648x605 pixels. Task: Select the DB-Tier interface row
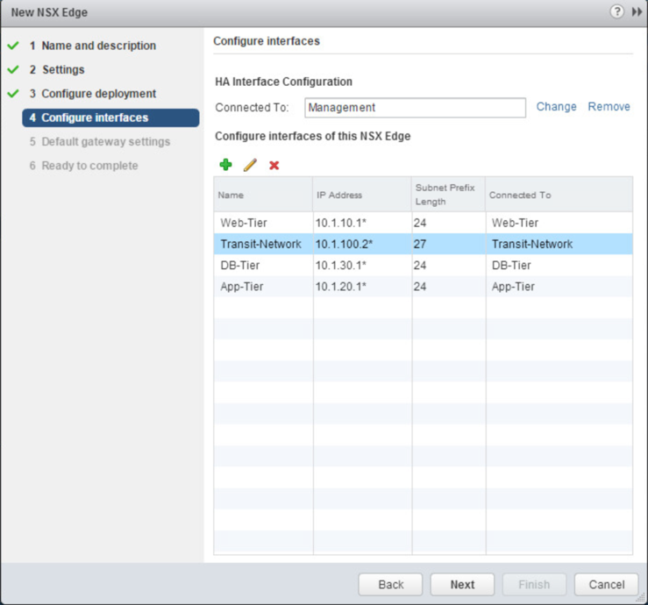(x=423, y=265)
